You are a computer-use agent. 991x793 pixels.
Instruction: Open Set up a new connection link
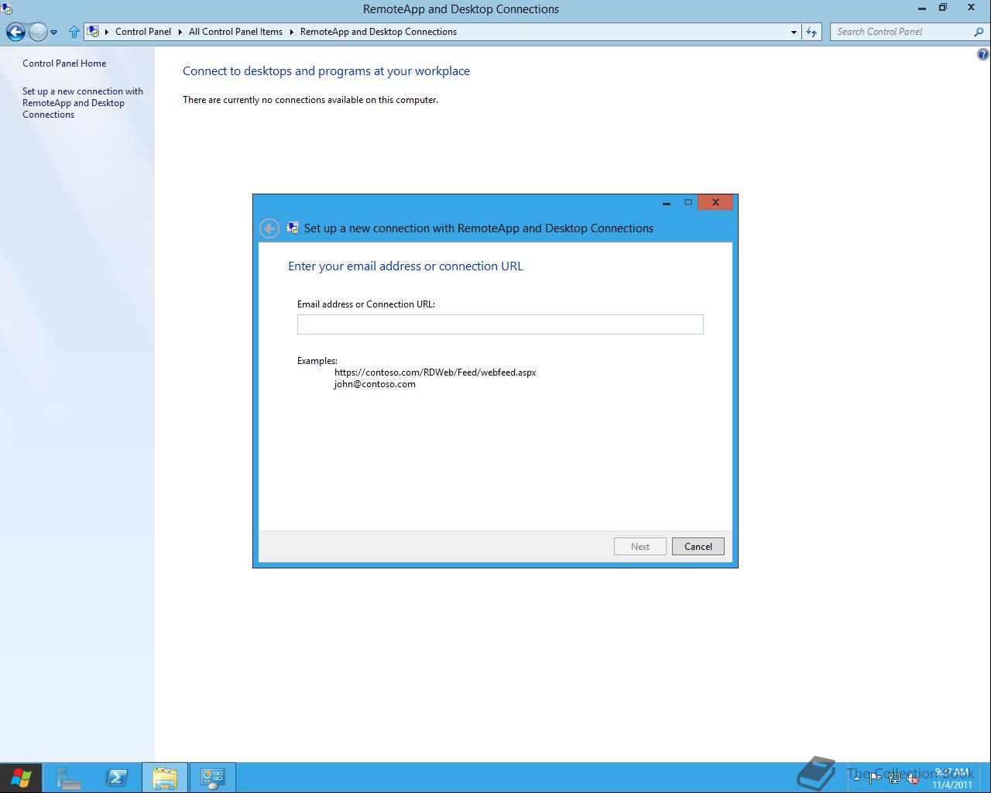pos(83,103)
